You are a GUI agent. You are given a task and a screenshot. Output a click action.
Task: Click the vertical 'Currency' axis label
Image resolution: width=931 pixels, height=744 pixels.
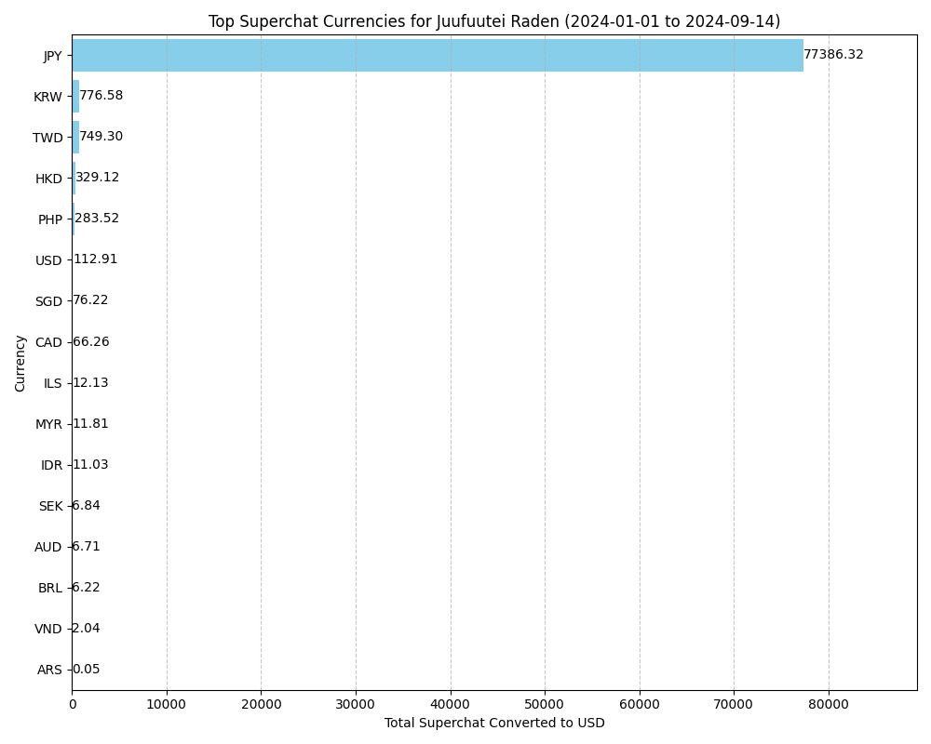pos(20,363)
